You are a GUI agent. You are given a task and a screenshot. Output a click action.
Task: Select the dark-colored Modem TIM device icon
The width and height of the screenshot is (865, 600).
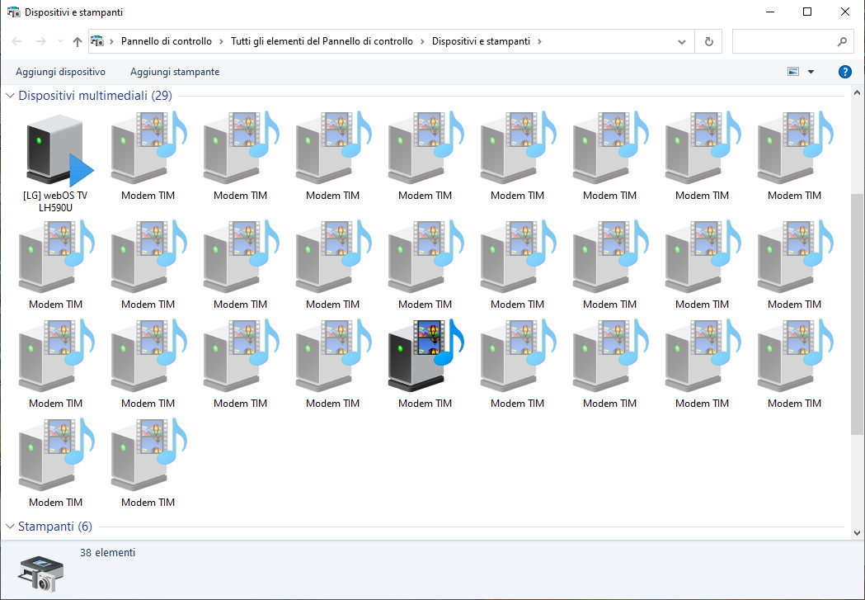pyautogui.click(x=425, y=356)
